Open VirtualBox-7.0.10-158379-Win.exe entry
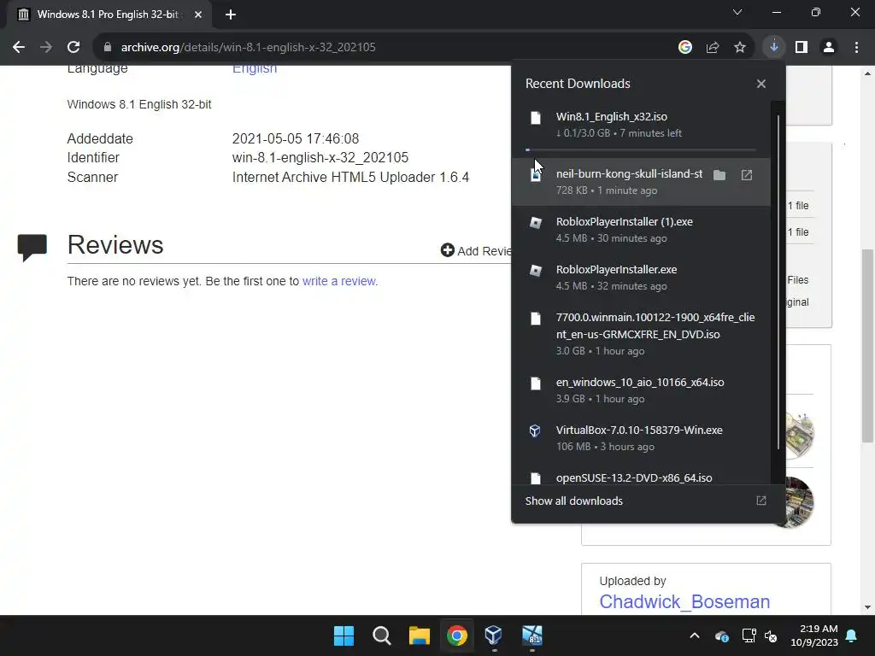Image resolution: width=875 pixels, height=656 pixels. (x=641, y=438)
